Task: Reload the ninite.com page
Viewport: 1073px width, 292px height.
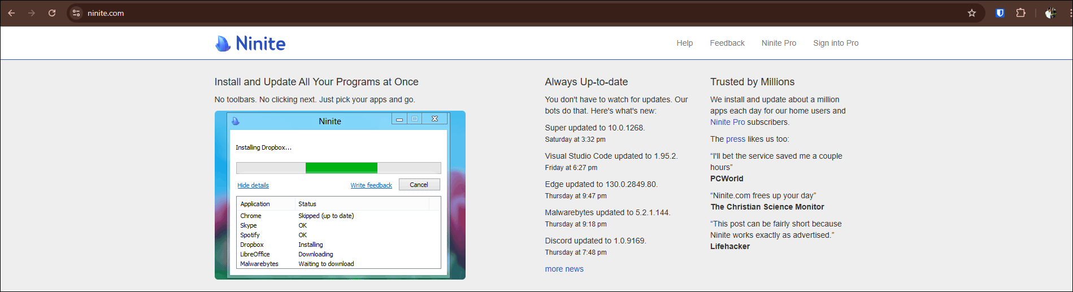Action: coord(52,13)
